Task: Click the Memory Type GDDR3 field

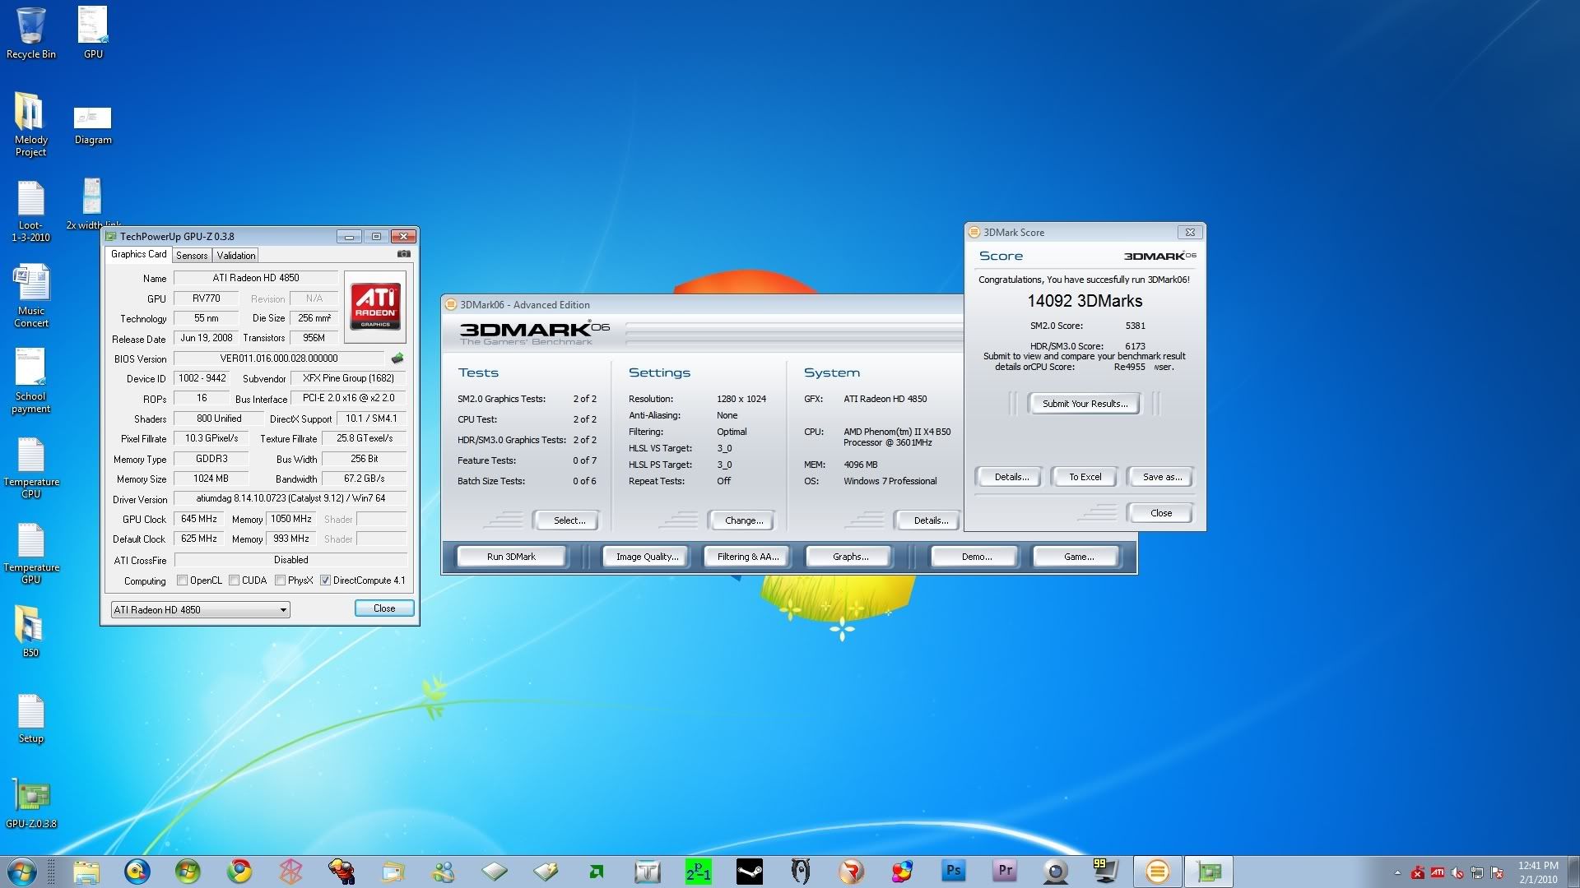Action: tap(211, 459)
